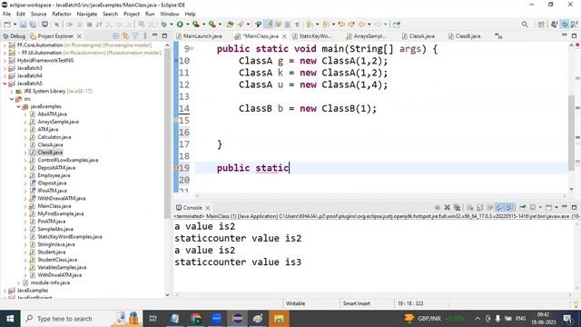This screenshot has height=327, width=581.
Task: Toggle Mark Occurrences highlighted toolbar icon
Action: 269,25
